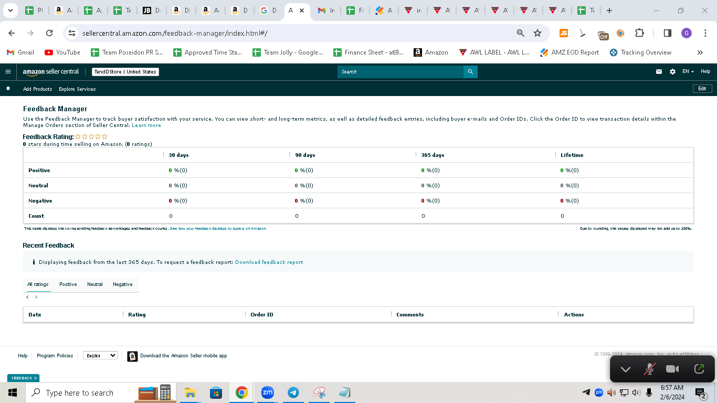The height and width of the screenshot is (403, 717).
Task: Show more bookmarks chevron
Action: (700, 52)
